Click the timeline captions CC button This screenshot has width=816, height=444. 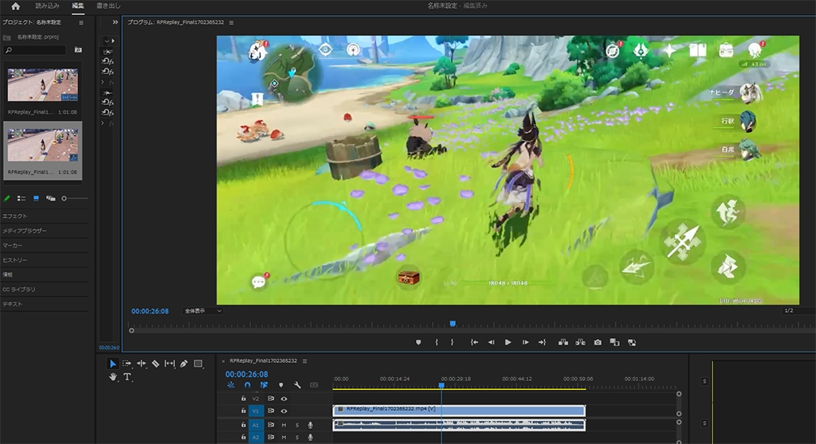click(x=314, y=385)
